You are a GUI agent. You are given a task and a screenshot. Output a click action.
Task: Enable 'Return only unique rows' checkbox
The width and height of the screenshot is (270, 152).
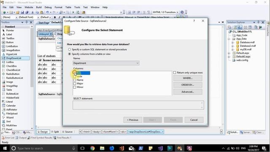175,73
